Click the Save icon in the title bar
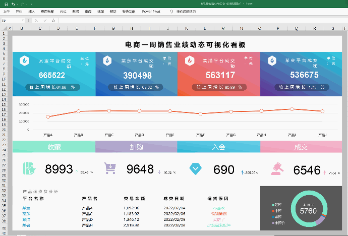The height and width of the screenshot is (236, 348). pyautogui.click(x=5, y=3)
